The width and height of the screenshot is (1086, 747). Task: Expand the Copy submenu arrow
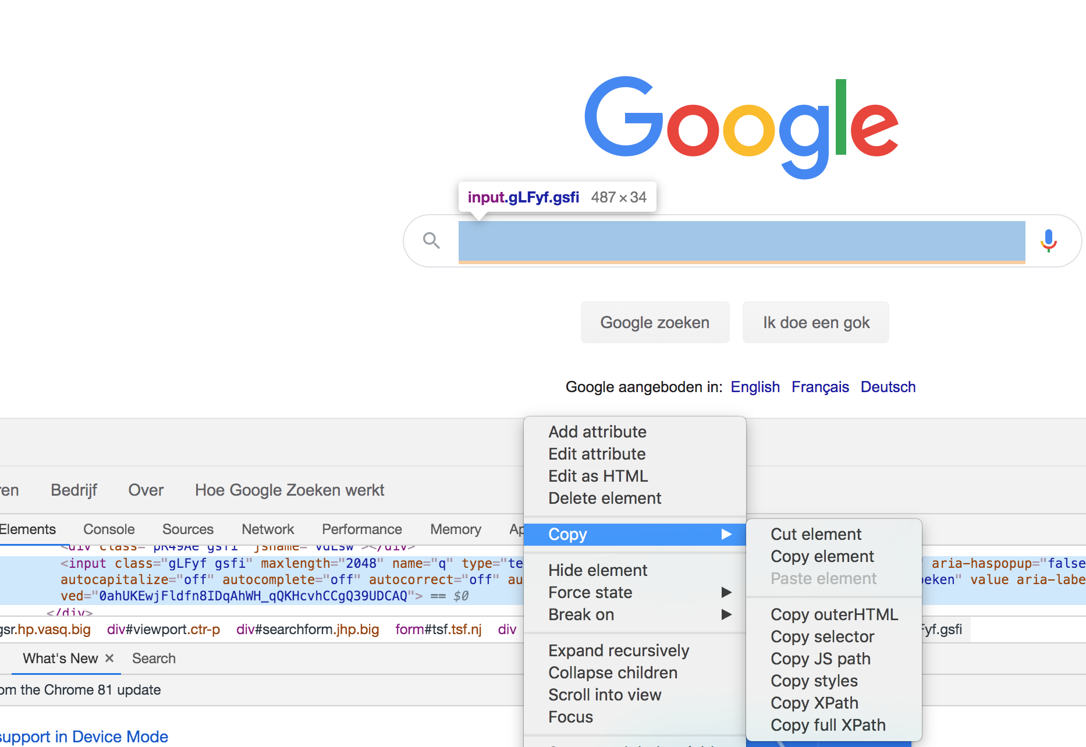click(726, 534)
